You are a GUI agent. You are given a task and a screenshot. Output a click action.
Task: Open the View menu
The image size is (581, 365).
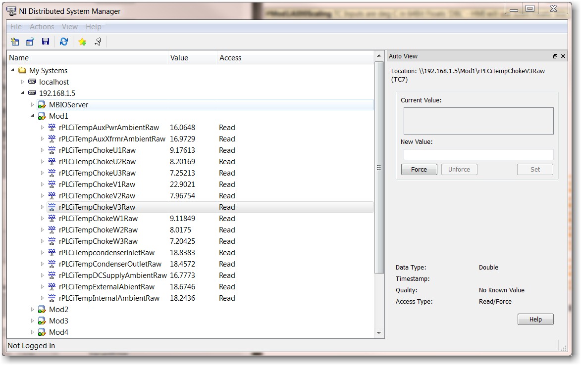[70, 27]
